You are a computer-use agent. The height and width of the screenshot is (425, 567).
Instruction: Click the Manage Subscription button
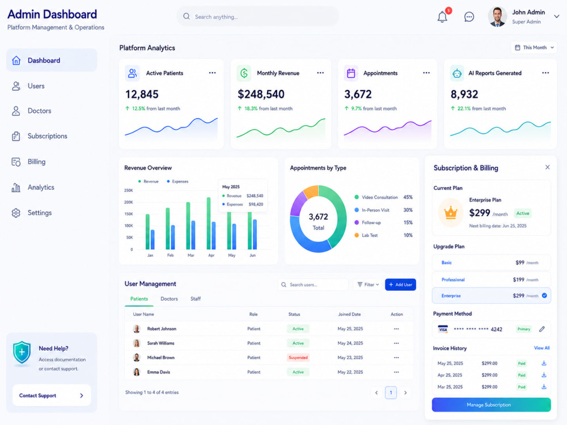[x=491, y=405]
